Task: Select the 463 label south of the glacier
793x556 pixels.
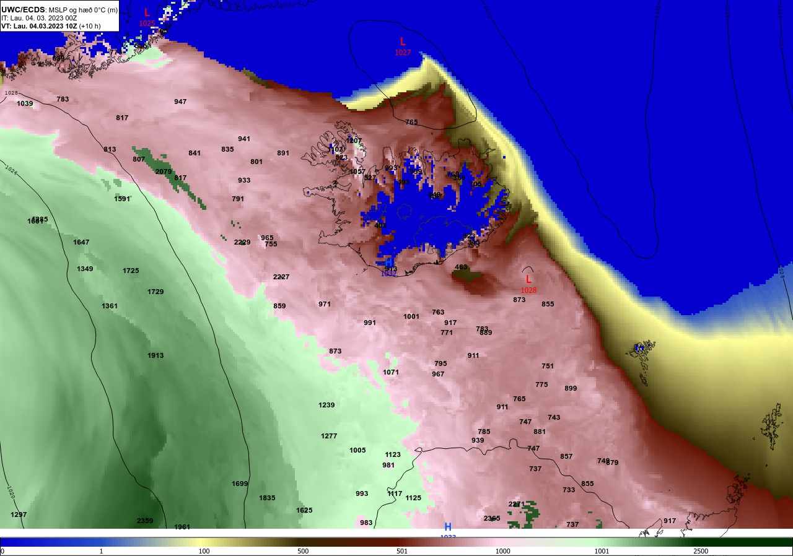Action: [x=461, y=267]
